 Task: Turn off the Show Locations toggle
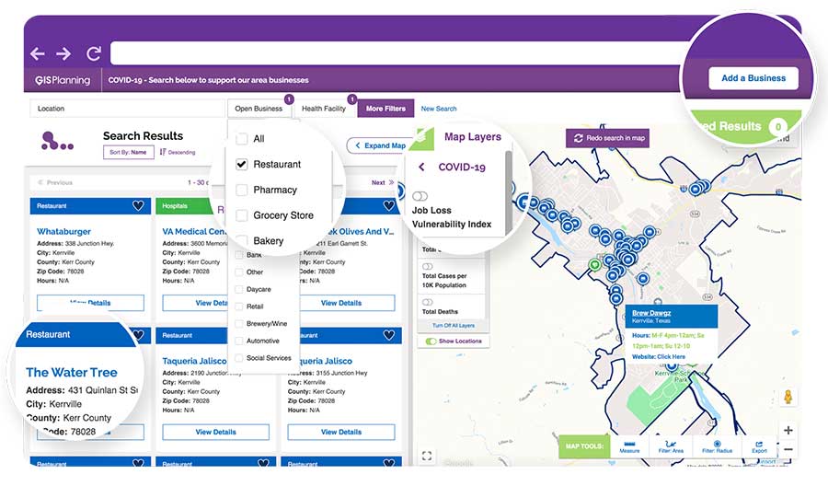pyautogui.click(x=431, y=341)
